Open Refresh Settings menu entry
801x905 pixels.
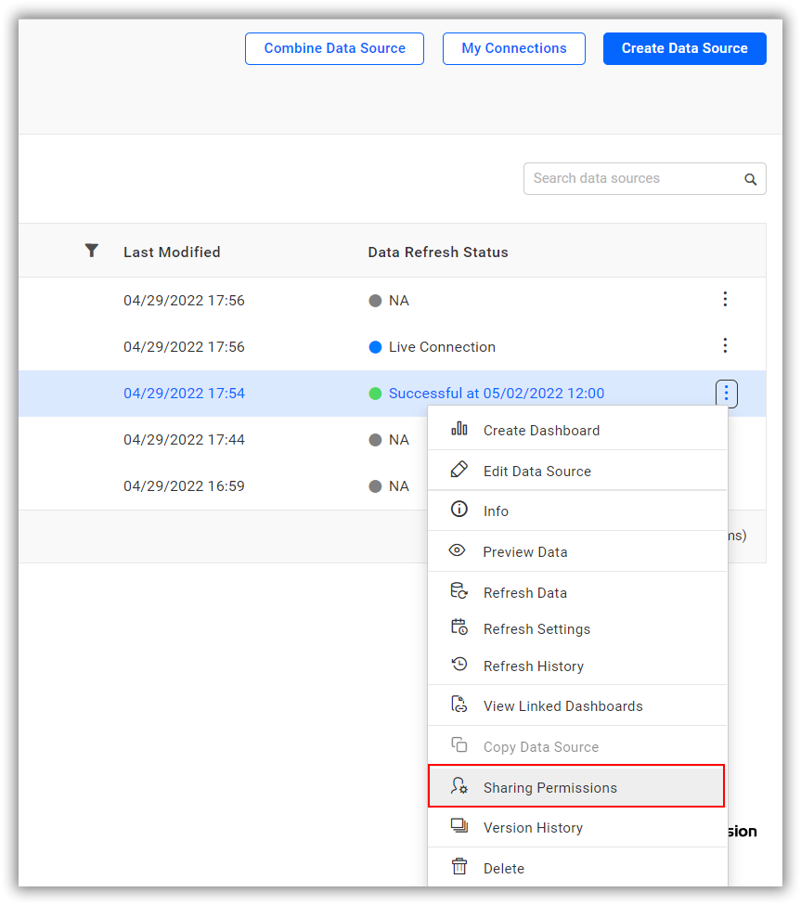point(577,629)
